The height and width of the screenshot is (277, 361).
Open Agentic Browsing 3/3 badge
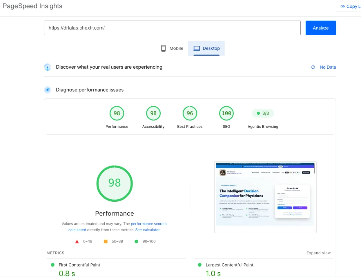coord(263,113)
